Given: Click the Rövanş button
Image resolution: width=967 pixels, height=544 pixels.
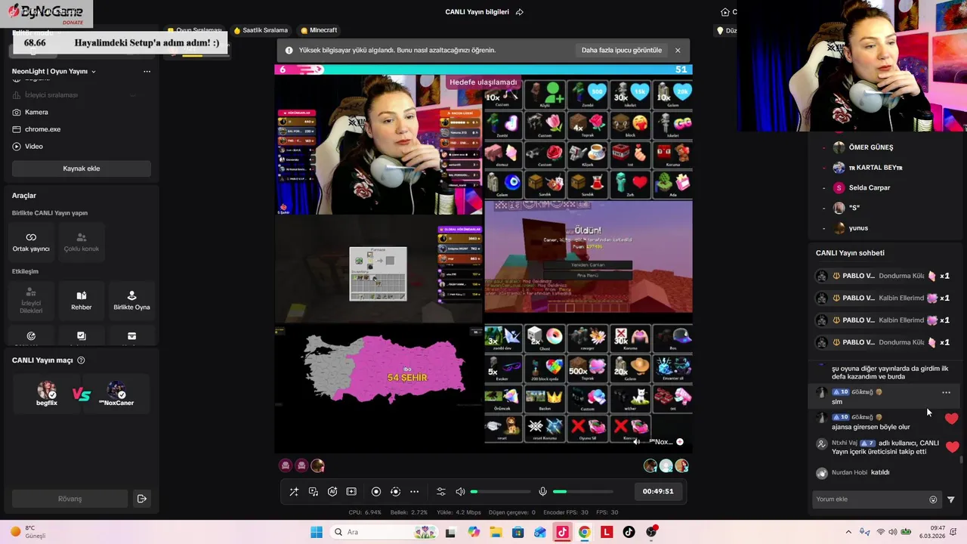Looking at the screenshot, I should point(70,499).
